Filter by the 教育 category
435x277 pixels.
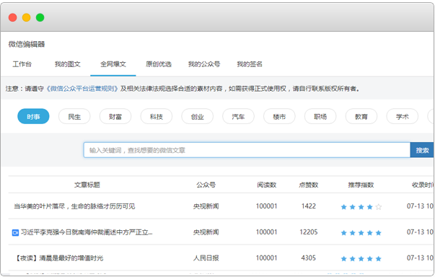point(361,116)
